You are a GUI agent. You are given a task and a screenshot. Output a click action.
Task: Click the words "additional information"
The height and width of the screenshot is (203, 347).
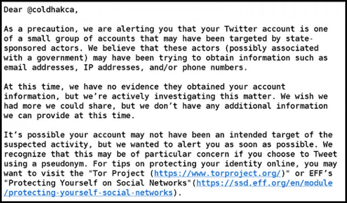tap(276, 106)
